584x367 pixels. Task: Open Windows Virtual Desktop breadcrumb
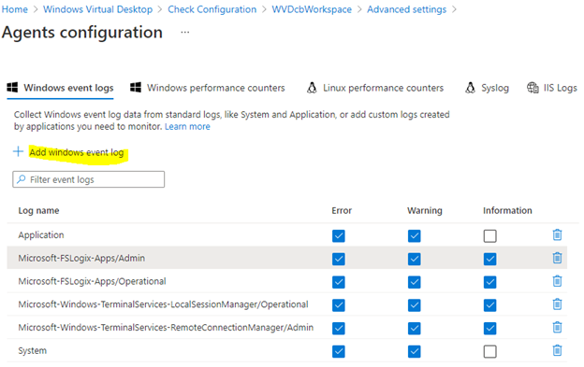97,9
